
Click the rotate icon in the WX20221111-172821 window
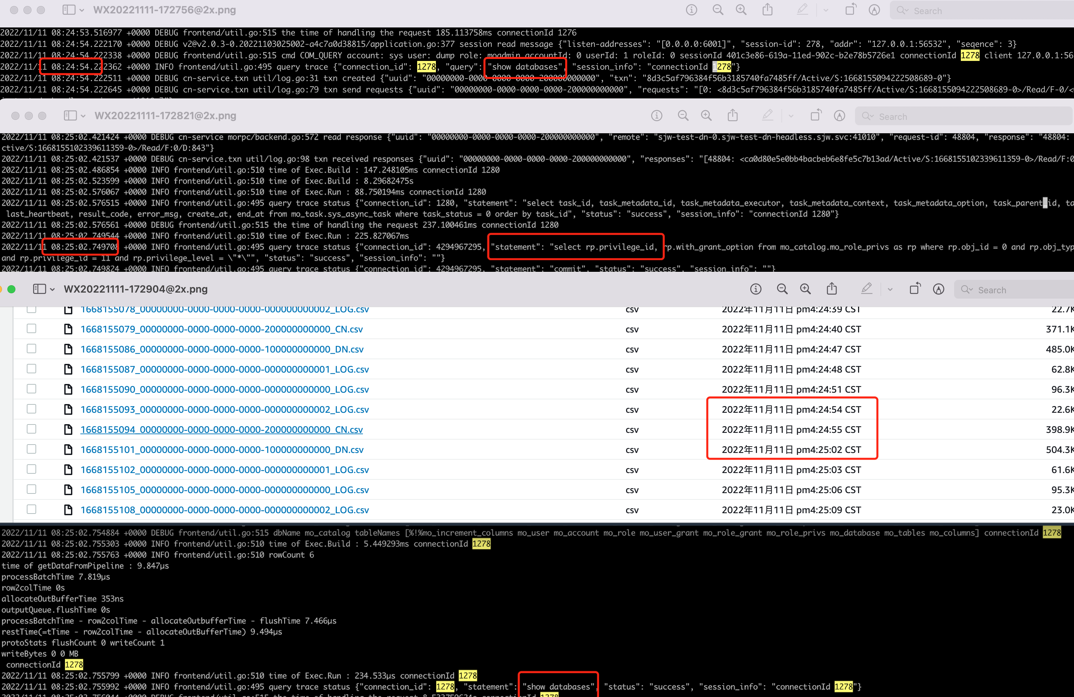coord(816,115)
